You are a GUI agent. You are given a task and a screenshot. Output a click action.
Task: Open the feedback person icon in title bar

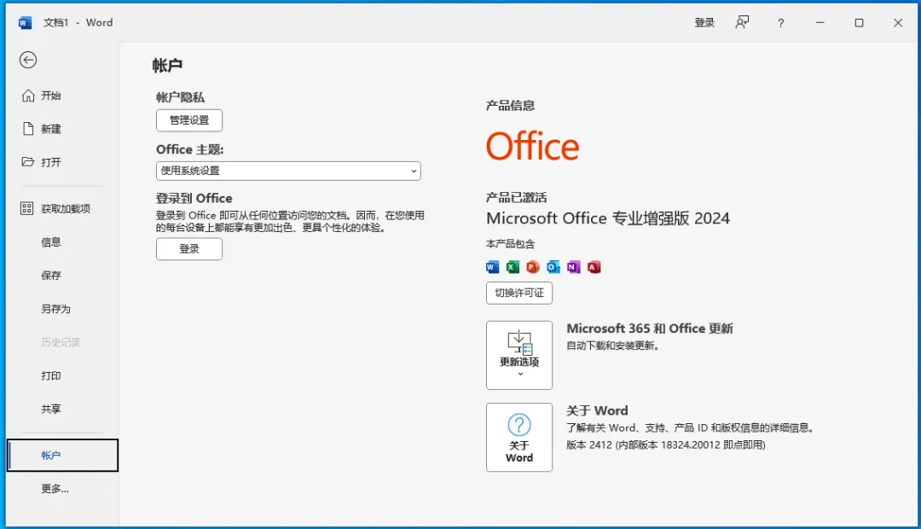(743, 22)
